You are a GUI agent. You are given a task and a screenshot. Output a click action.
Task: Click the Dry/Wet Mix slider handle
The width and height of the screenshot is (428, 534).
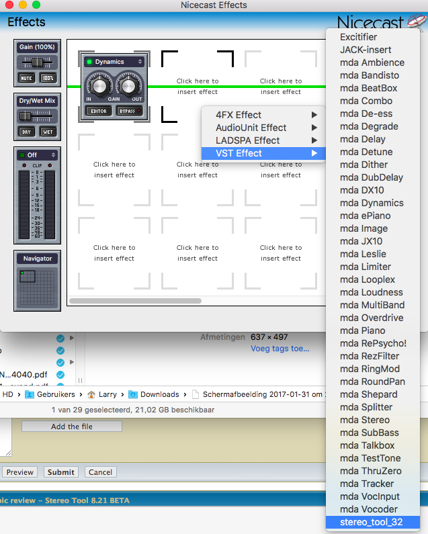tap(26, 116)
